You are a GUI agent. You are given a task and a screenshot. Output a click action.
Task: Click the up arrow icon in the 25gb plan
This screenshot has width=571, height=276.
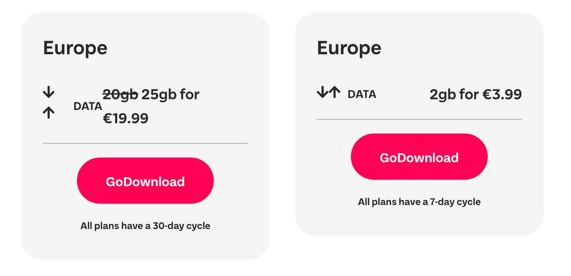coord(49,113)
